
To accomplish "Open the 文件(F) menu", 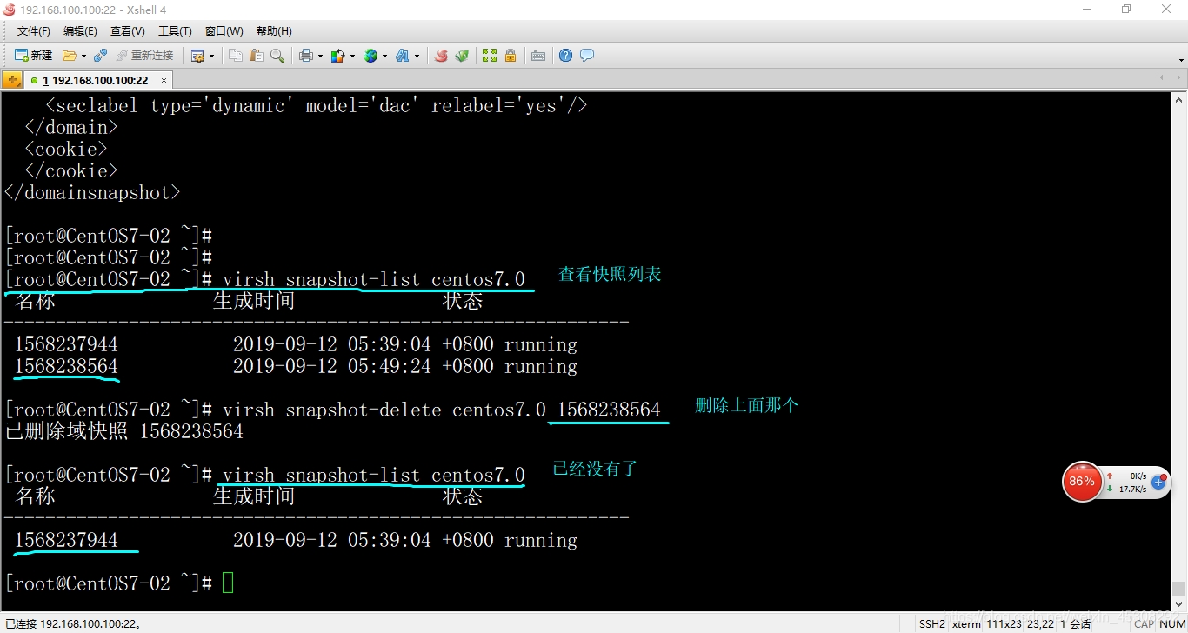I will (34, 31).
